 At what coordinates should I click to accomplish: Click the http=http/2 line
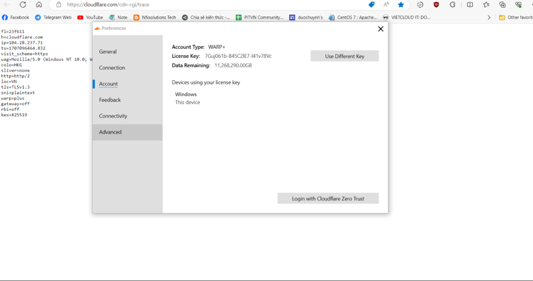(x=15, y=76)
